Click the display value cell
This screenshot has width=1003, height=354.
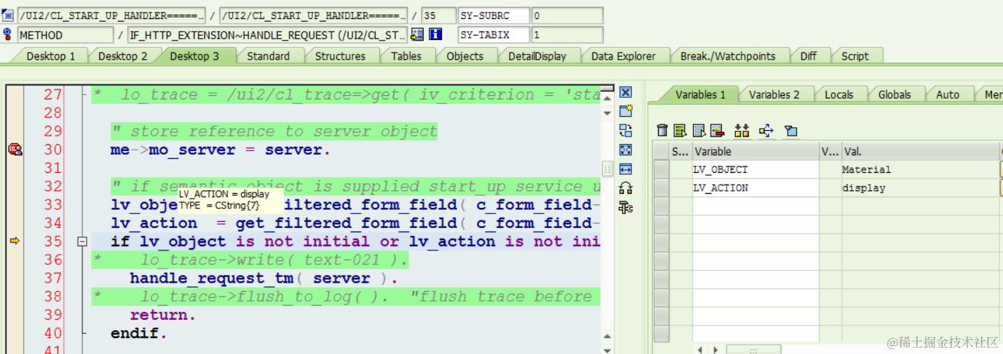920,187
